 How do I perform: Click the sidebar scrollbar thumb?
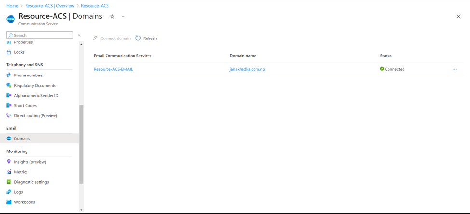tap(81, 144)
